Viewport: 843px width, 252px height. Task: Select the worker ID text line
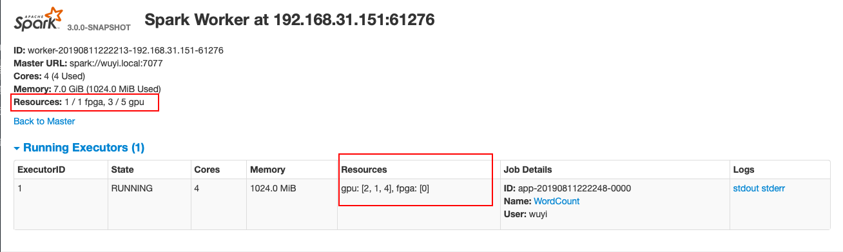[119, 50]
